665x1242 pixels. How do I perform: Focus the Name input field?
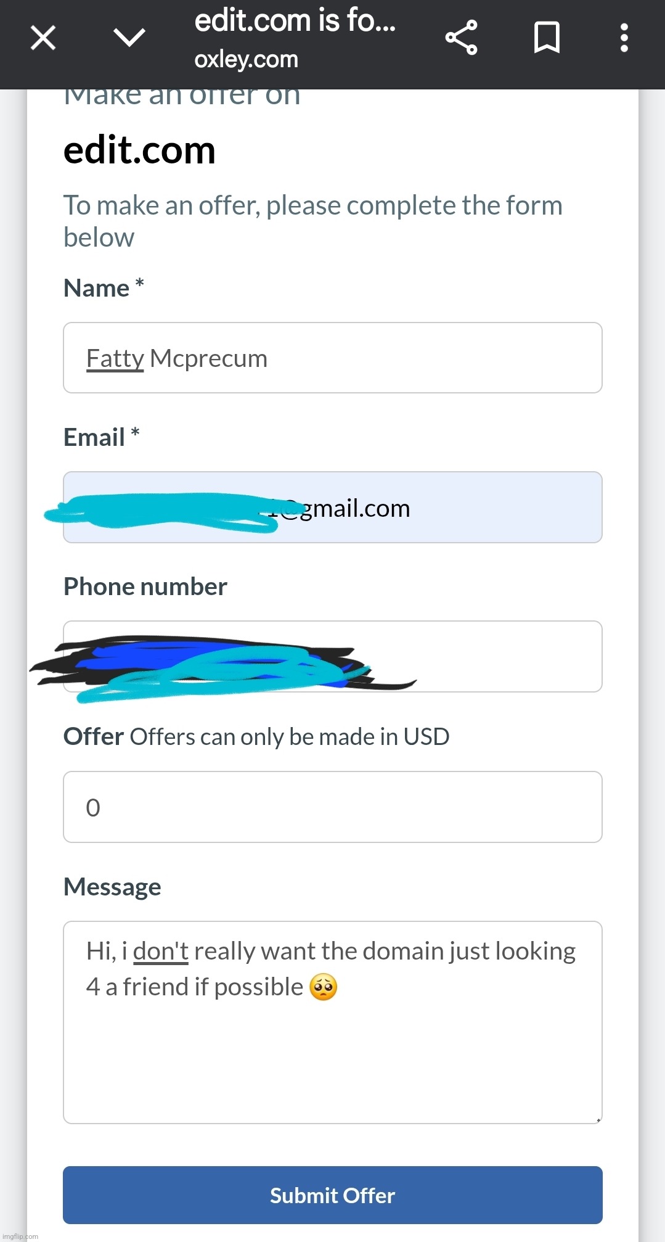coord(333,358)
